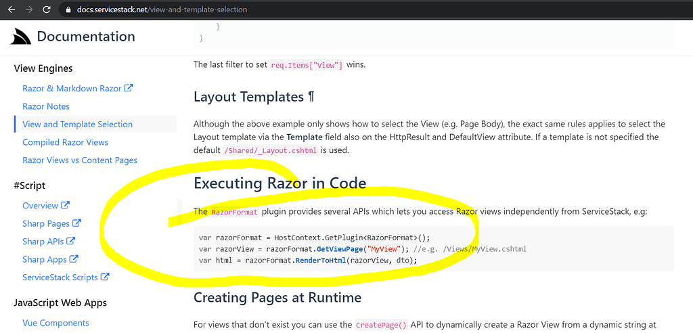Click the external link icon beside ServiceStack Scripts
Screen dimensions: 693x333
coord(105,277)
